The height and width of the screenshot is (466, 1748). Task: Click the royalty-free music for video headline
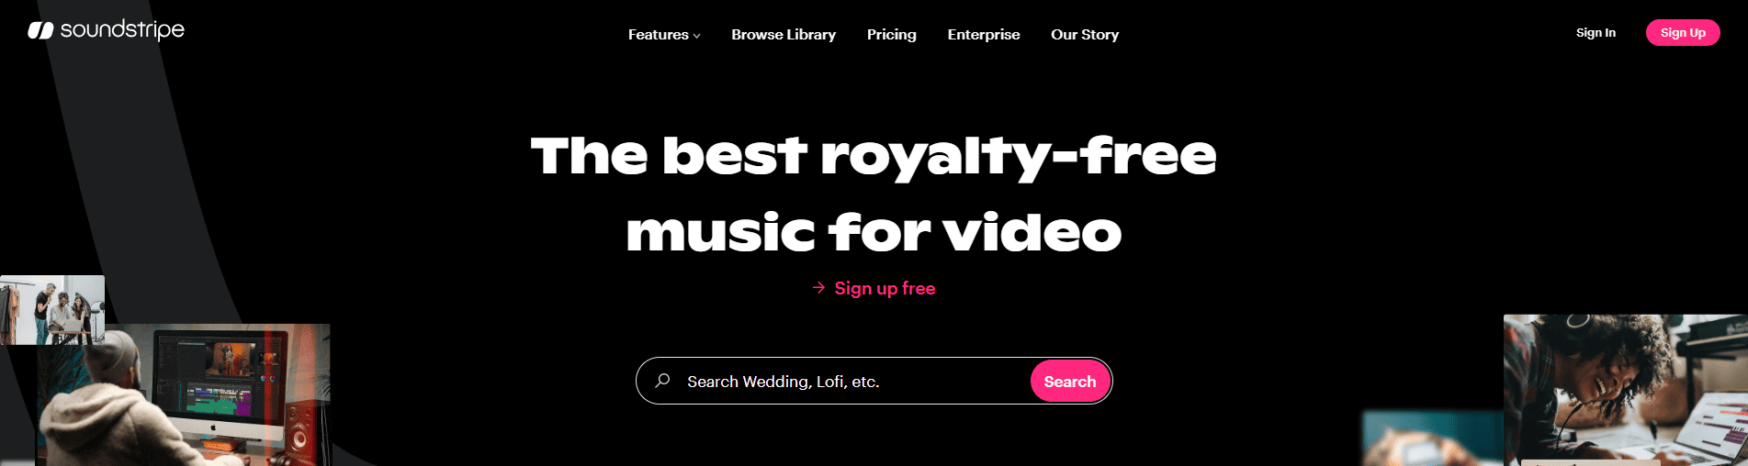[x=874, y=194]
